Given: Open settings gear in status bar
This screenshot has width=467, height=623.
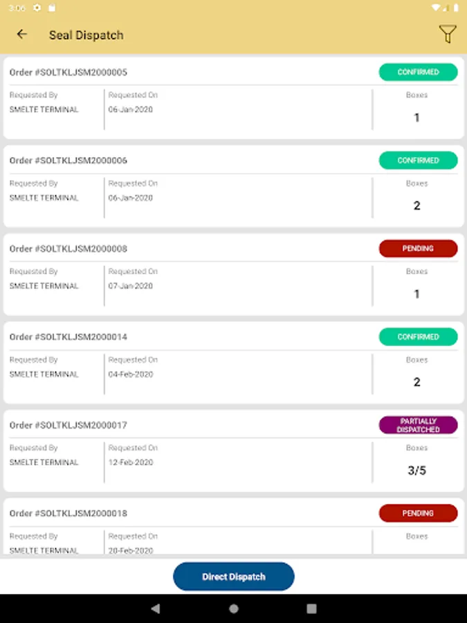Looking at the screenshot, I should pos(37,8).
